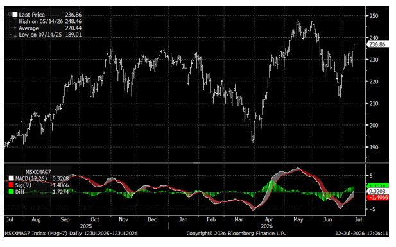The width and height of the screenshot is (396, 247).
Task: Select the "Low on 07/14/25" legend row
Action: (40, 35)
